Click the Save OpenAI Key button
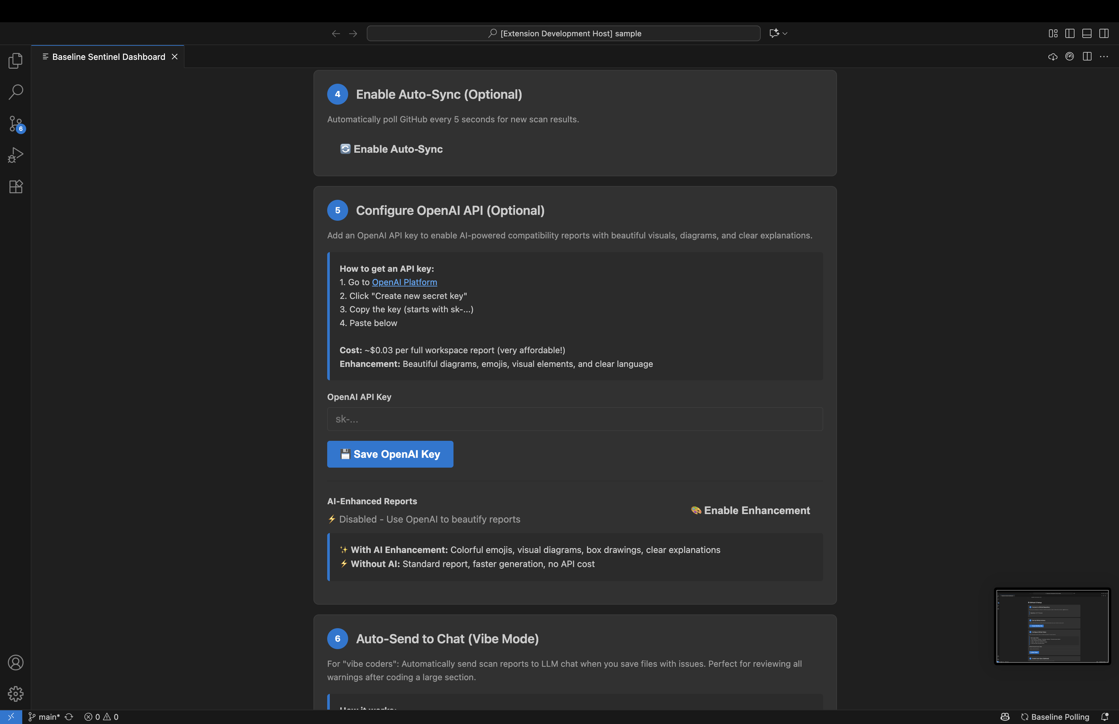Screen dimensions: 1119x724 (x=390, y=454)
